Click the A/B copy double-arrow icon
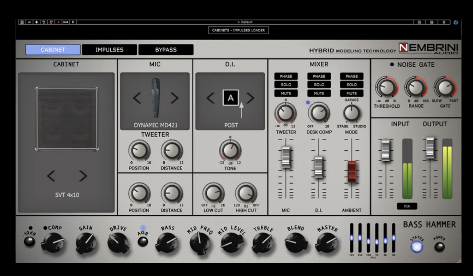This screenshot has width=473, height=276. (66, 22)
